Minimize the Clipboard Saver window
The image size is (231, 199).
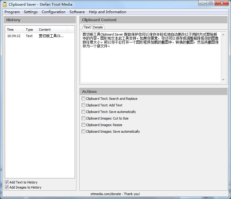[203, 3]
